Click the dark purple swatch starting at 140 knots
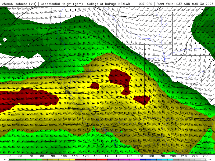The width and height of the screenshot is (215, 161). [x=110, y=160]
